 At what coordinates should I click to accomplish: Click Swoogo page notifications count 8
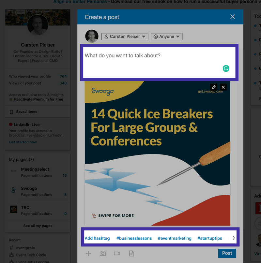[66, 195]
